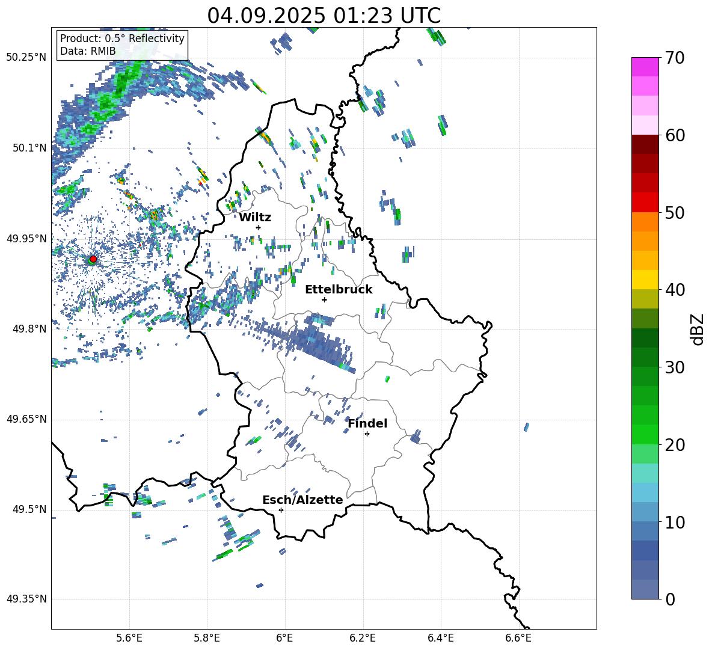
Task: Click the 60 tick on colorbar
Action: pos(675,135)
